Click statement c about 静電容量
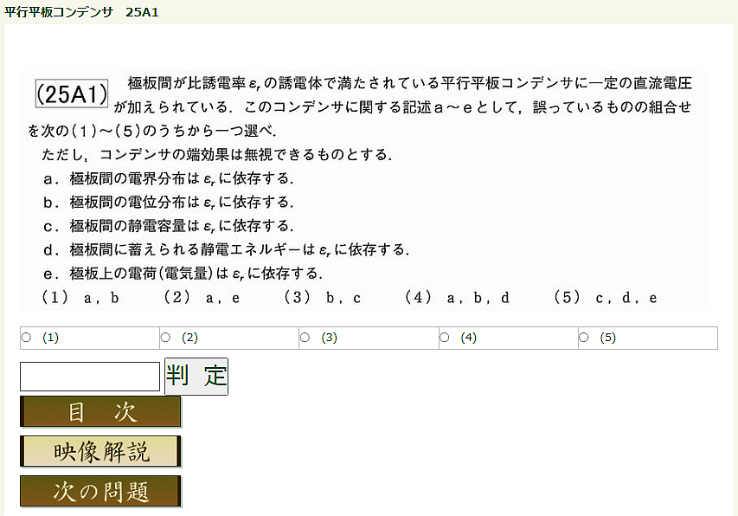 point(168,226)
